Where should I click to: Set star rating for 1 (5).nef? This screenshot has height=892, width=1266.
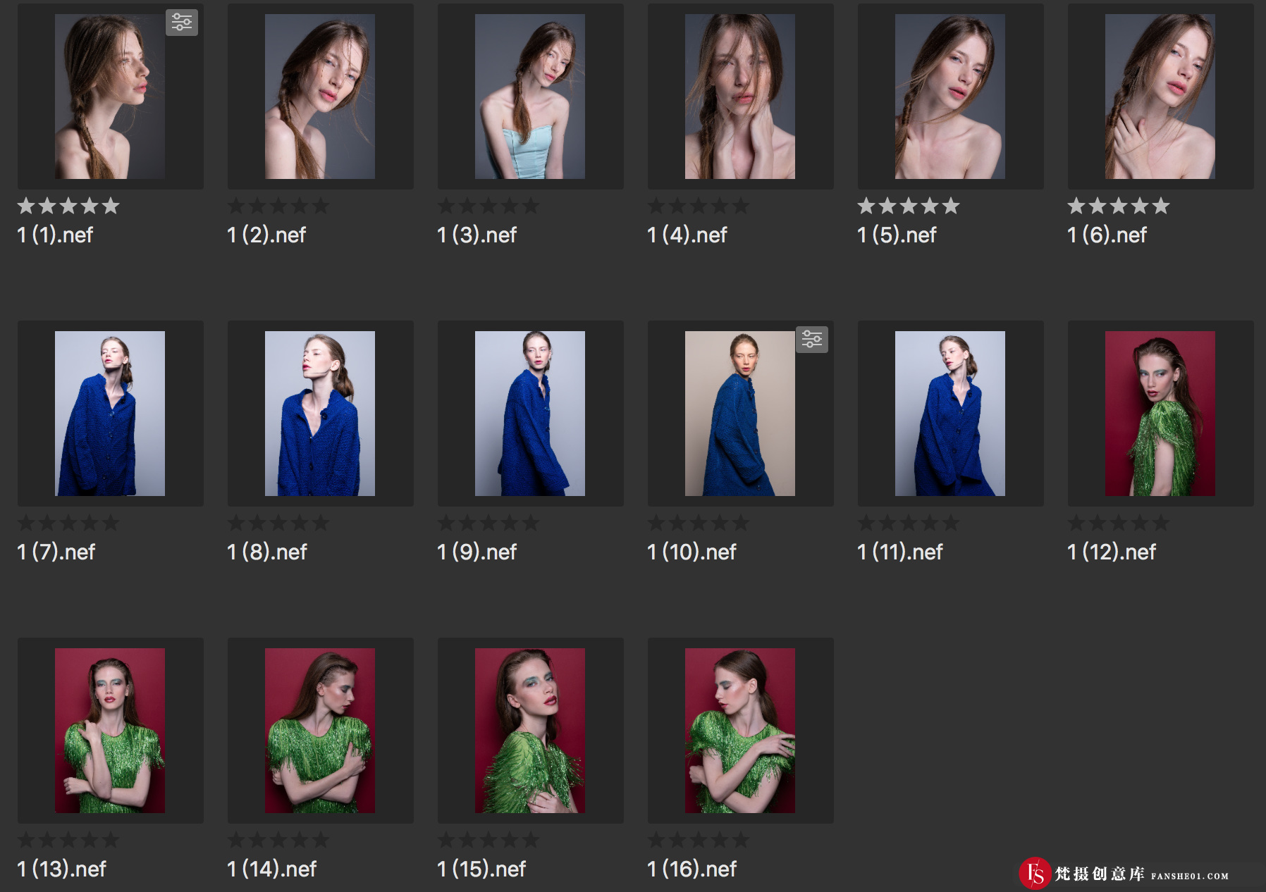click(909, 206)
